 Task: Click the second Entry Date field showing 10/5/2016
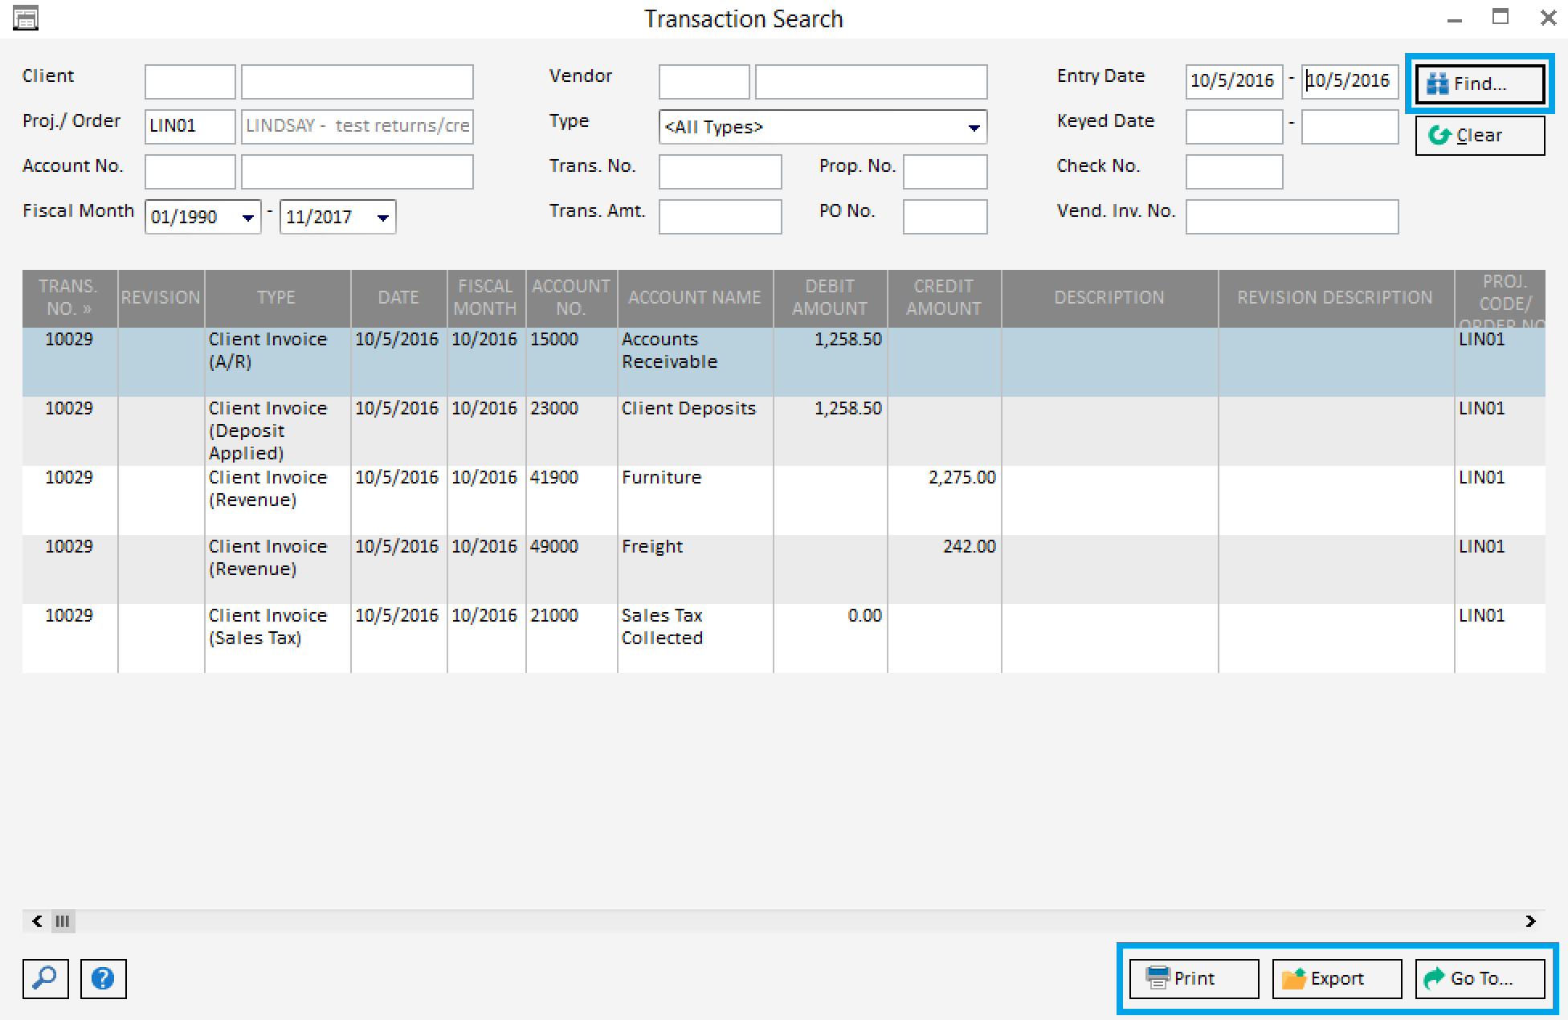1349,81
